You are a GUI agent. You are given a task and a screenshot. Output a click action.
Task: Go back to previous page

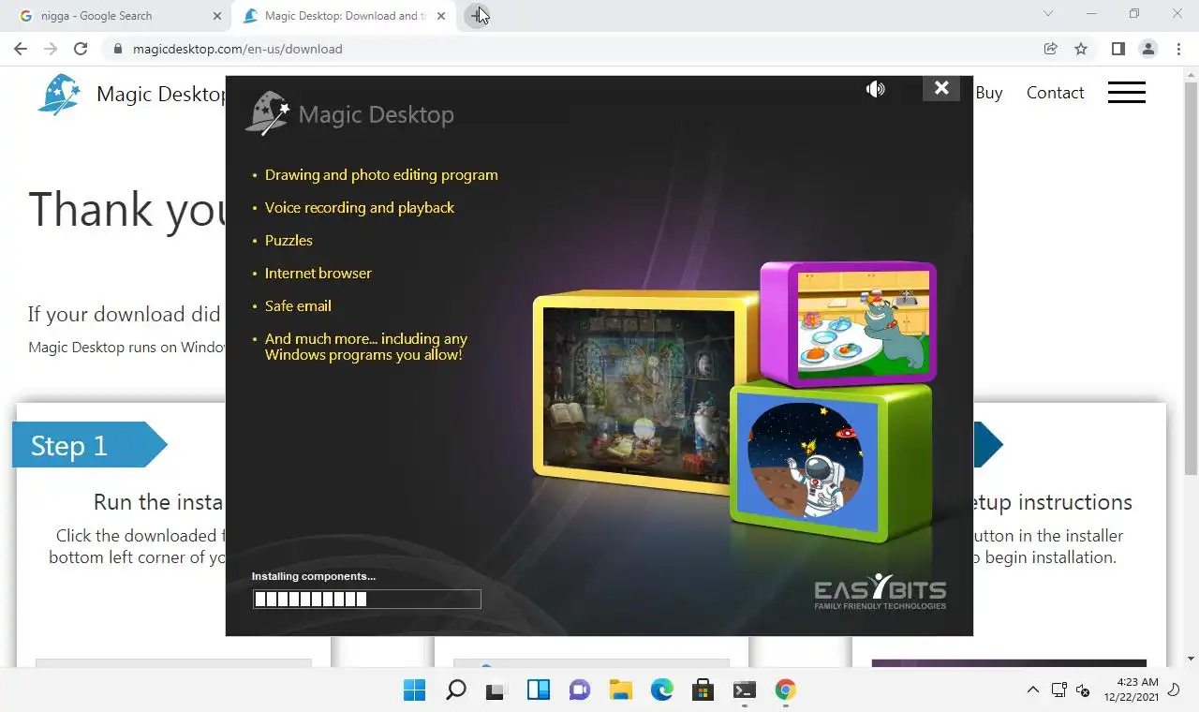click(x=21, y=49)
